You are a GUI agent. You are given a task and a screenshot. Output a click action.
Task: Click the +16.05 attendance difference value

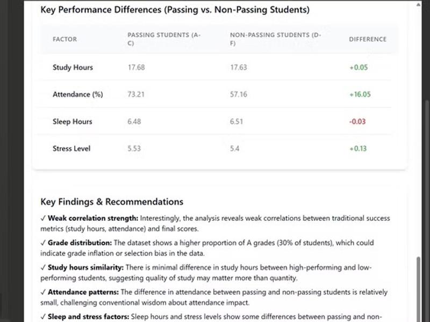pyautogui.click(x=360, y=94)
